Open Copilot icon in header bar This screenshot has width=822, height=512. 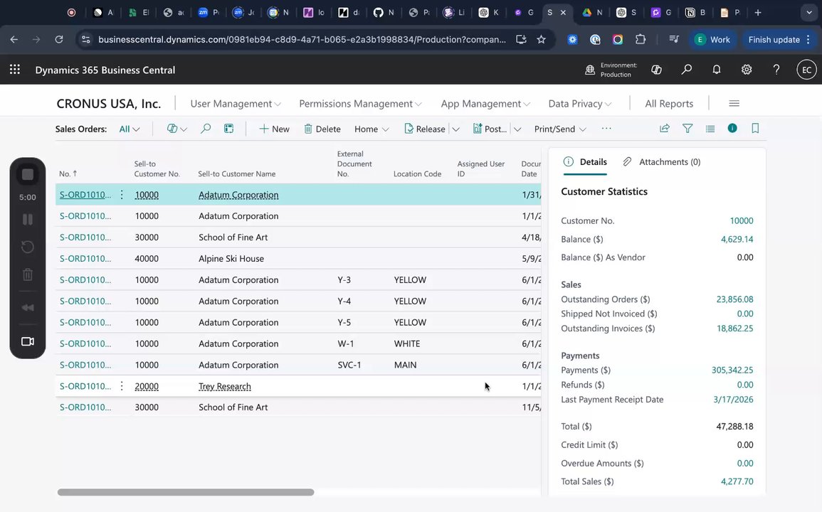click(656, 69)
